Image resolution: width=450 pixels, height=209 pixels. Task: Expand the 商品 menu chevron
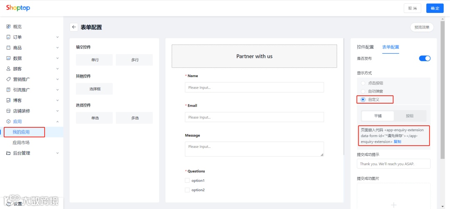coord(57,48)
